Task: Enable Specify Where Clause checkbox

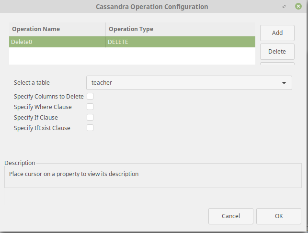Action: (90, 107)
